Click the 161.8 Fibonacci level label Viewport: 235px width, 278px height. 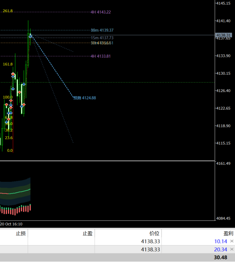tap(8, 64)
